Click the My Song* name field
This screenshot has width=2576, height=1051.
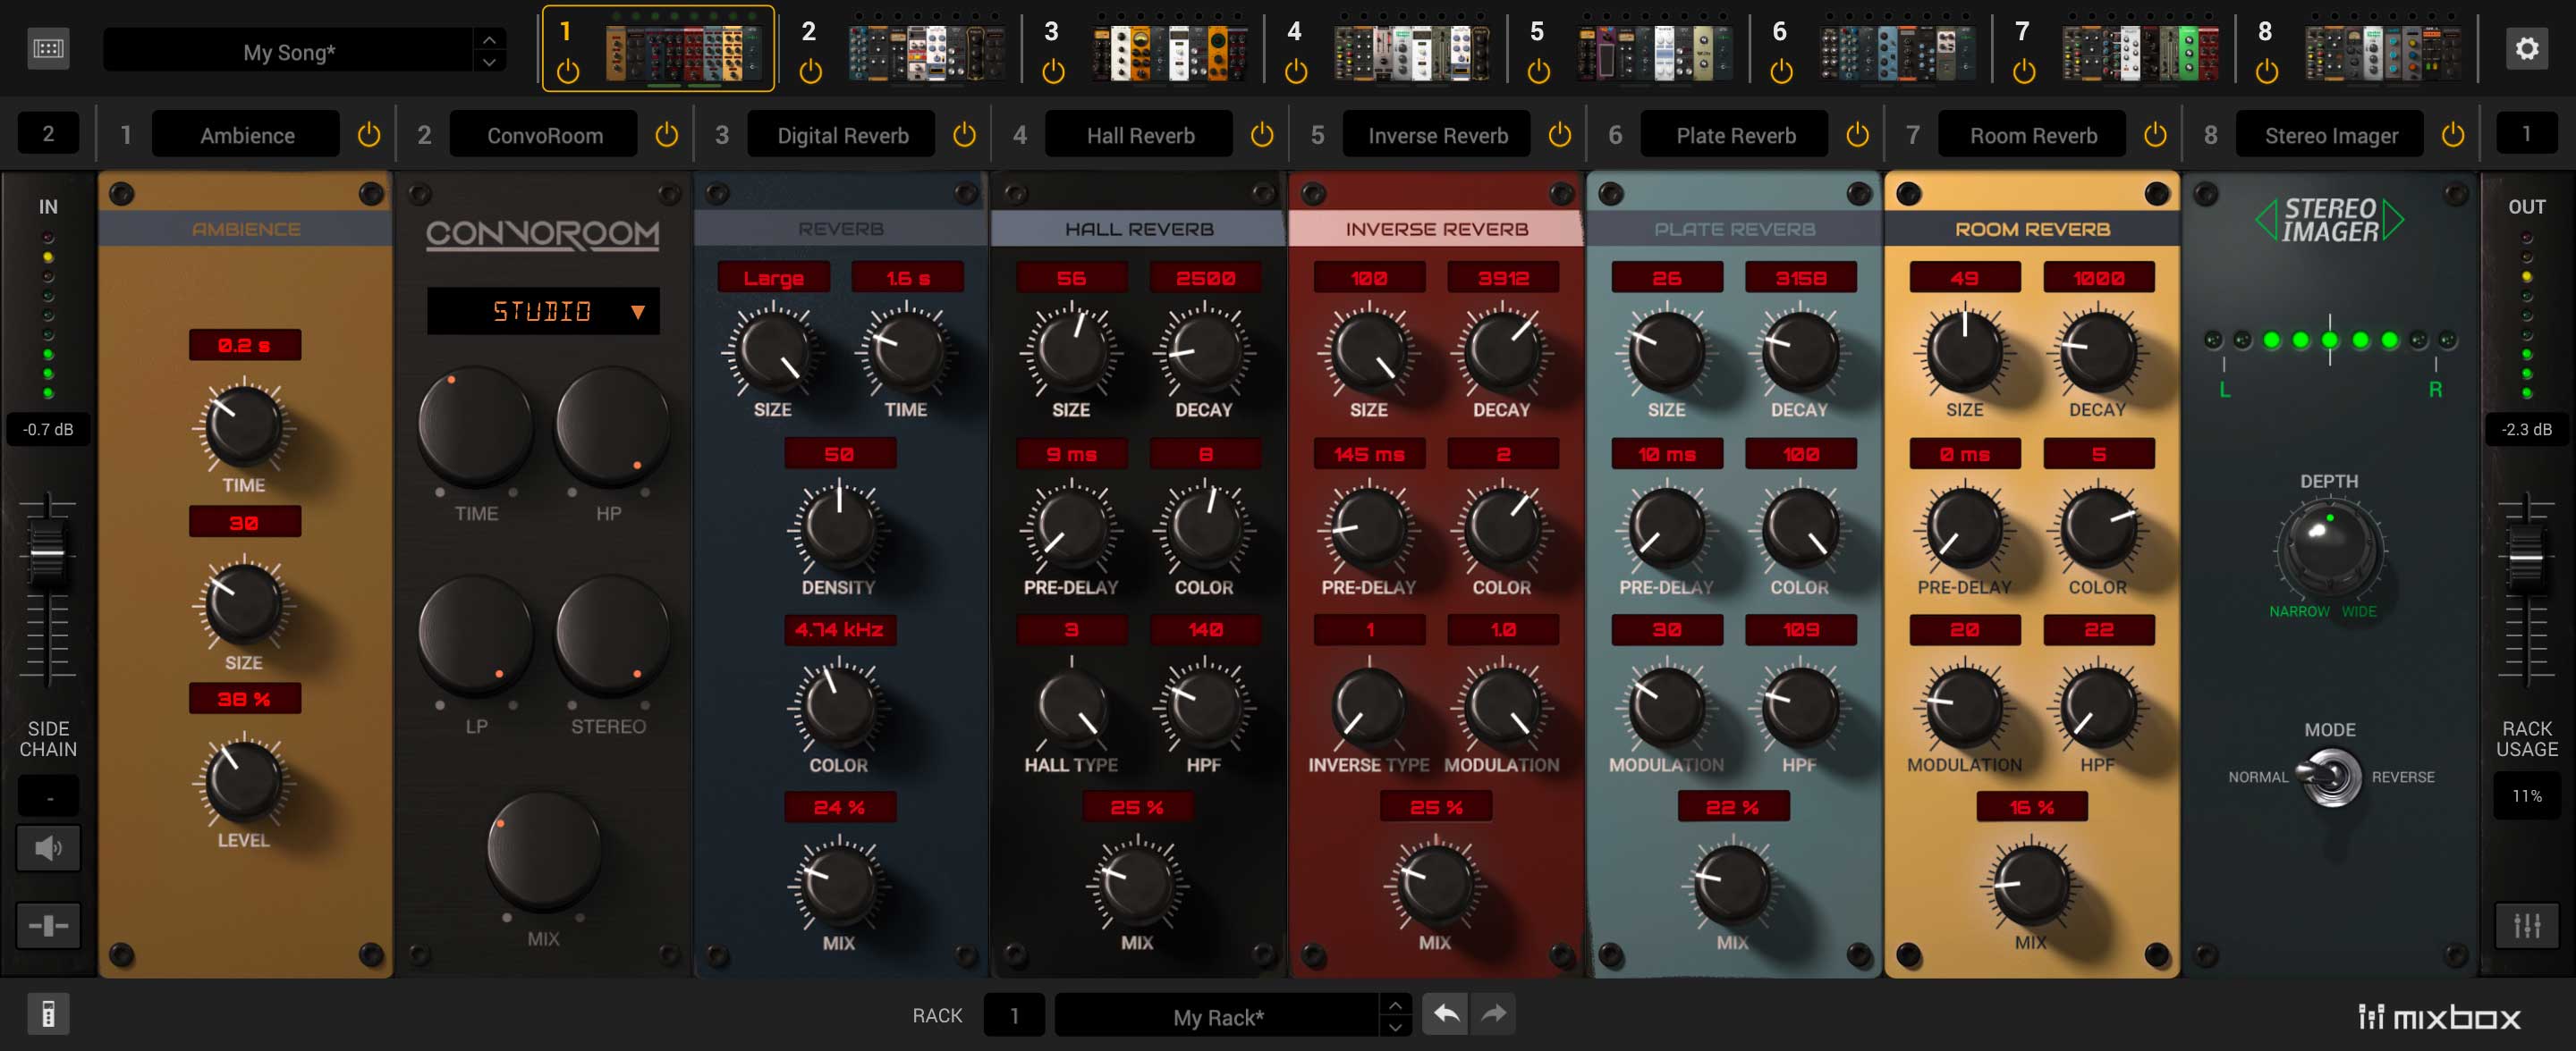coord(289,51)
